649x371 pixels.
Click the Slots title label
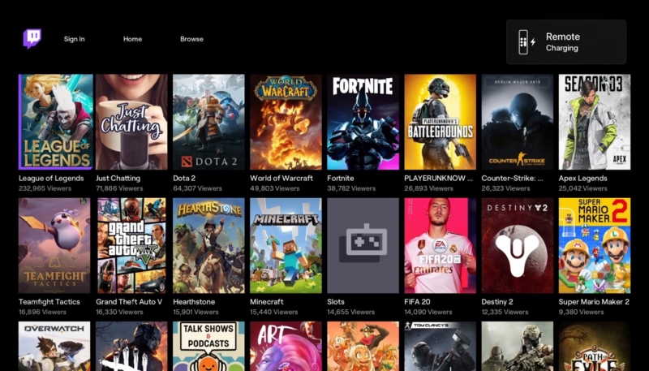coord(336,302)
